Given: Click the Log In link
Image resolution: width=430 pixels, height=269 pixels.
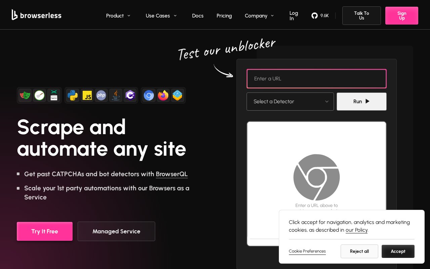Looking at the screenshot, I should pos(294,16).
